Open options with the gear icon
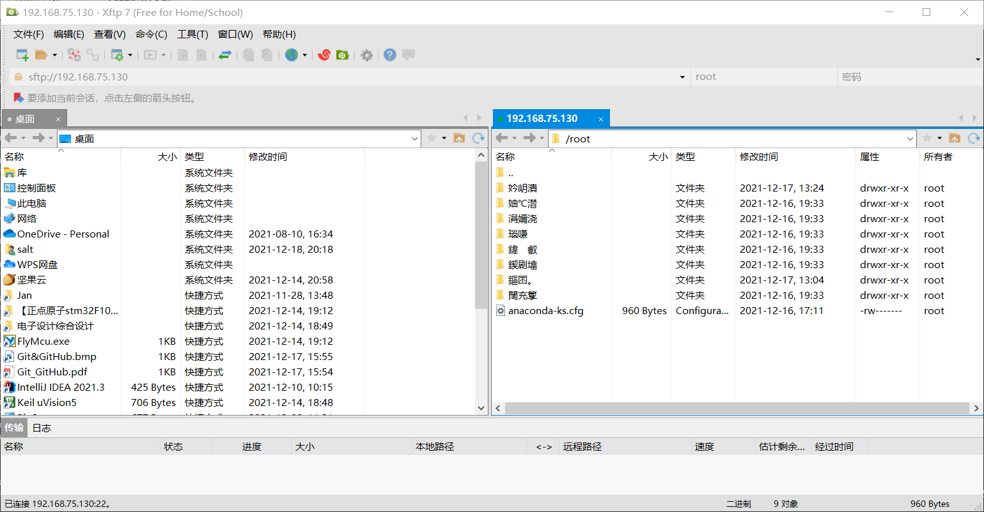 (367, 55)
